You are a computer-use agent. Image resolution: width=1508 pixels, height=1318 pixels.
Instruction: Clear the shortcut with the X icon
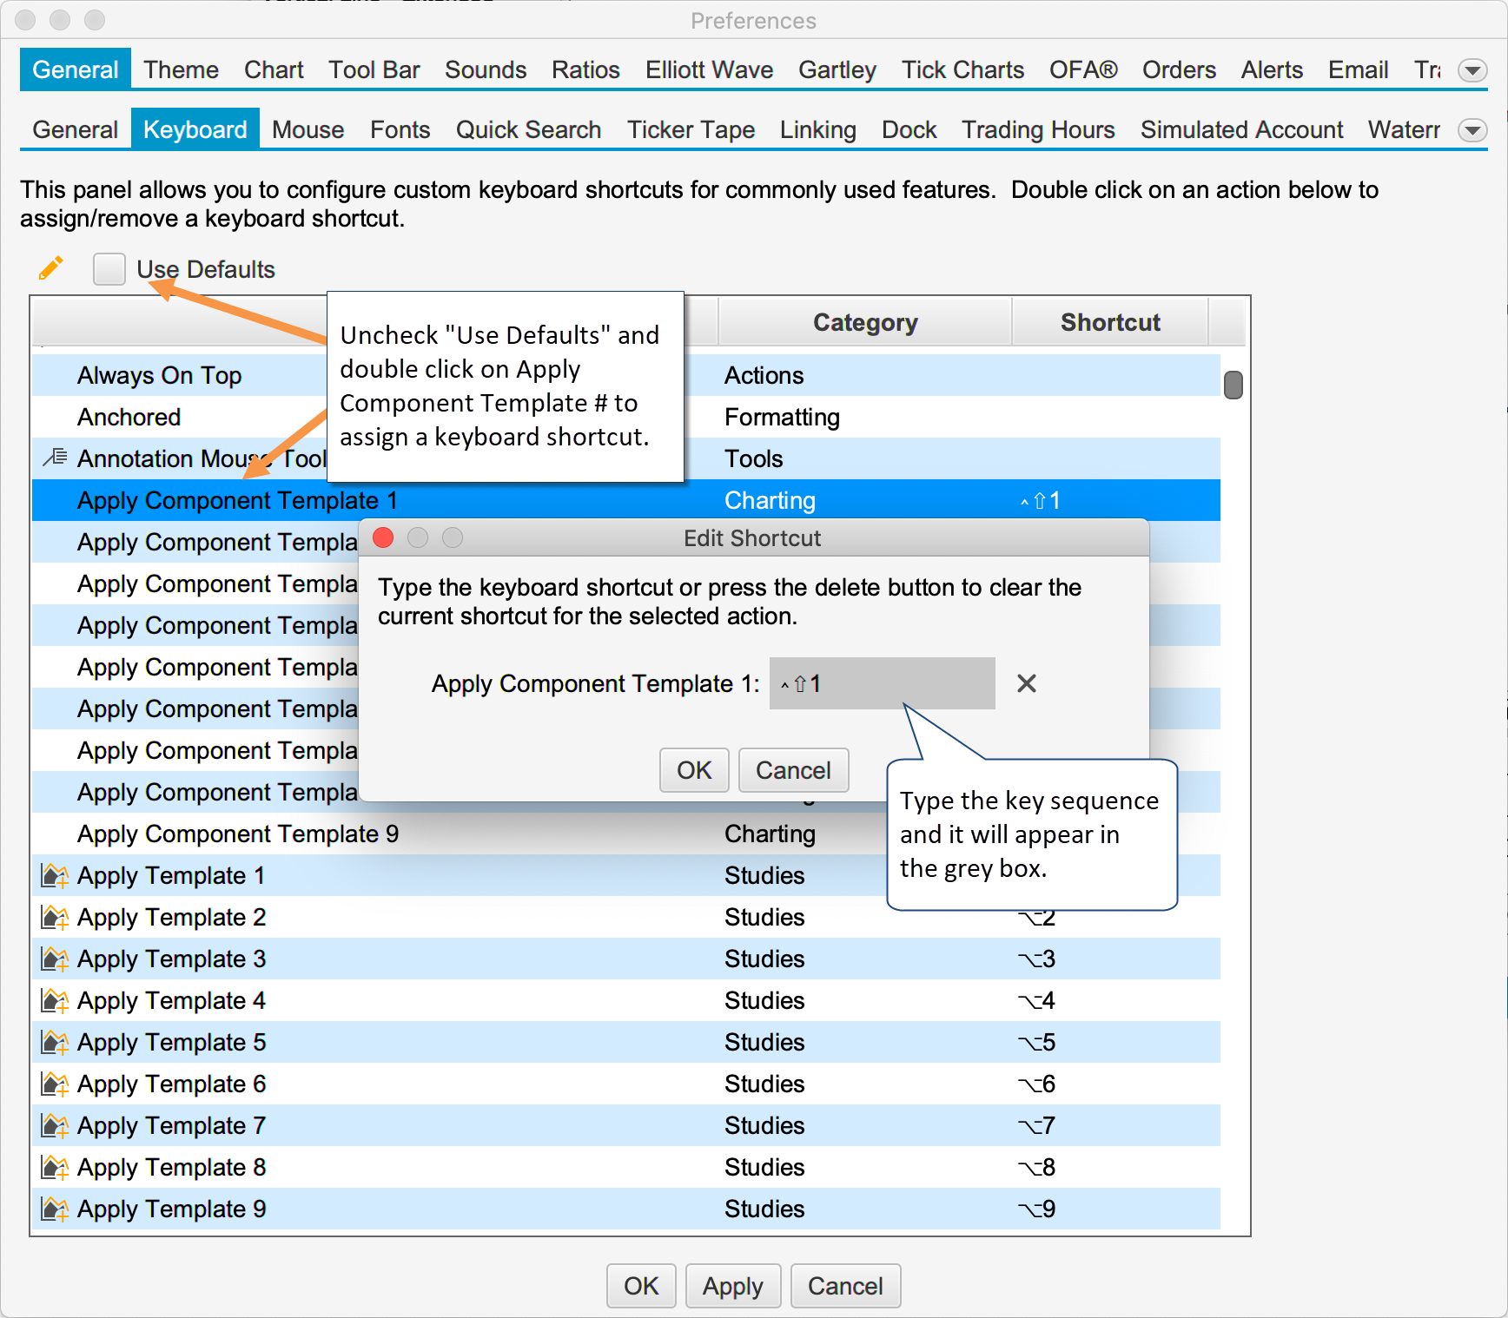click(x=1026, y=683)
